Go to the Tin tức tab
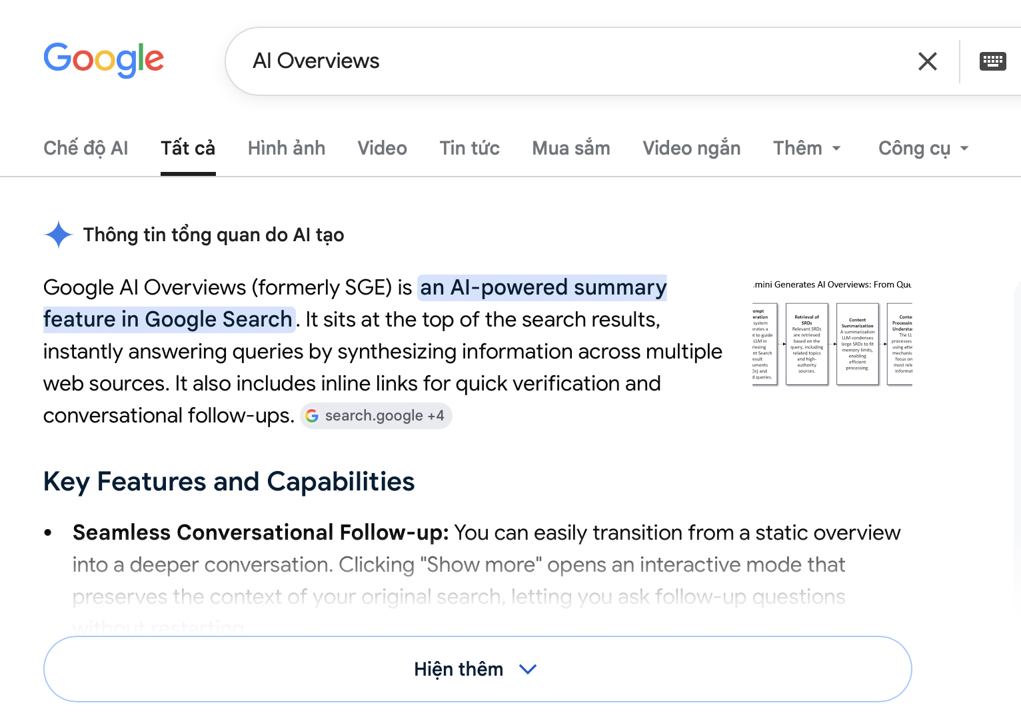1021x721 pixels. pyautogui.click(x=470, y=148)
